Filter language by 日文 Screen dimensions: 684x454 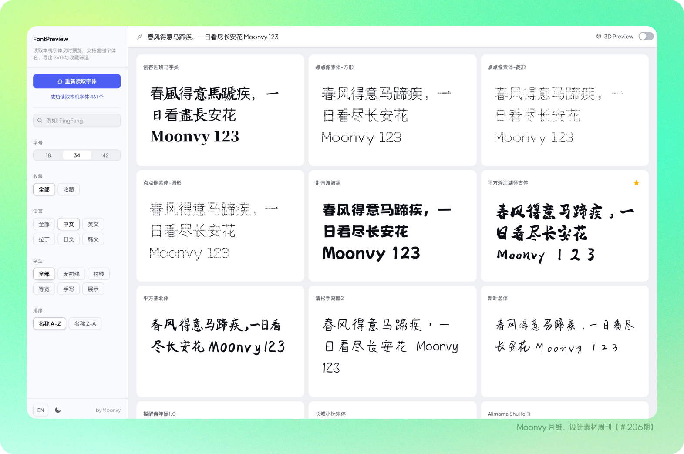tap(69, 239)
